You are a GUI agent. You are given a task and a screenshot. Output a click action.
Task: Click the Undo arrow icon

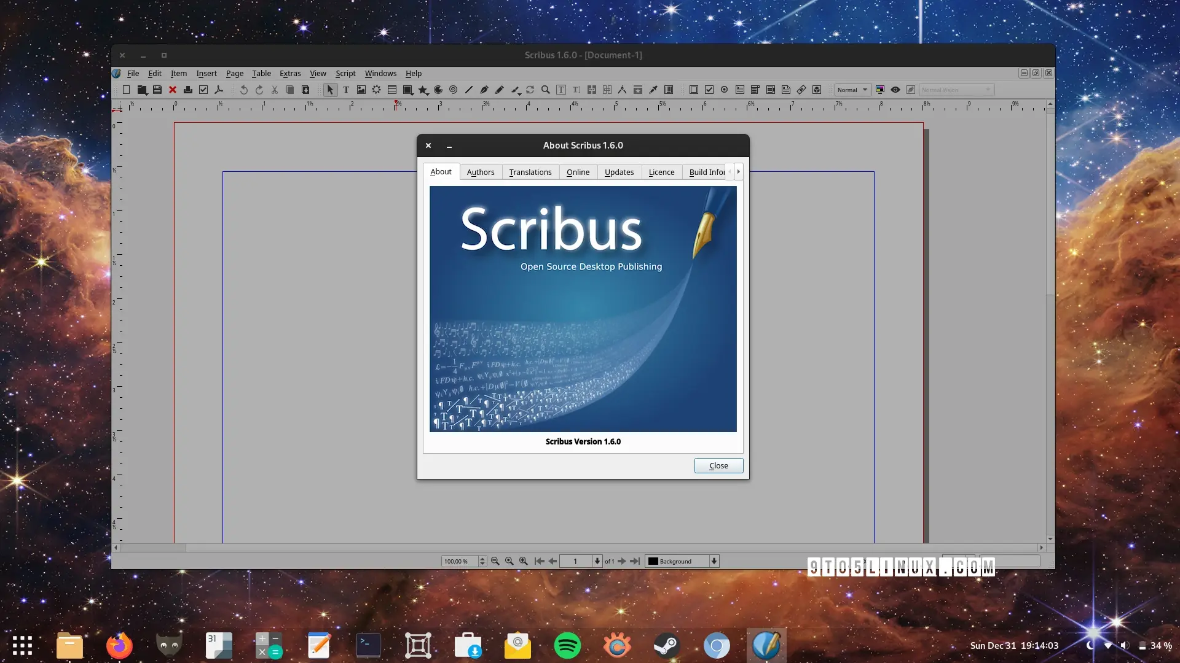pyautogui.click(x=244, y=90)
